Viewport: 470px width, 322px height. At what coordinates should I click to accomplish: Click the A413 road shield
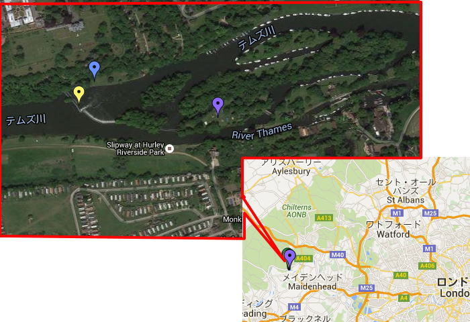coord(324,218)
